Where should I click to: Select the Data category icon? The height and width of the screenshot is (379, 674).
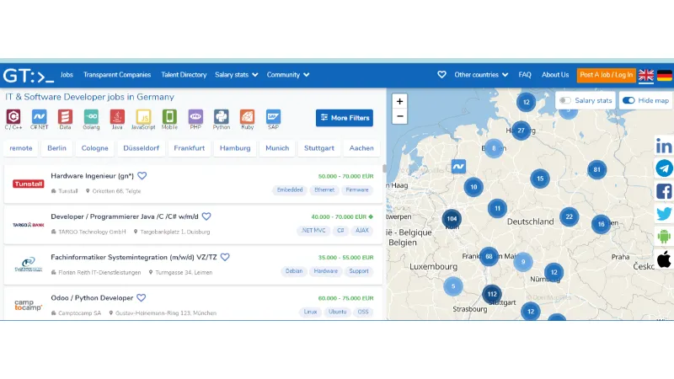[x=65, y=117]
